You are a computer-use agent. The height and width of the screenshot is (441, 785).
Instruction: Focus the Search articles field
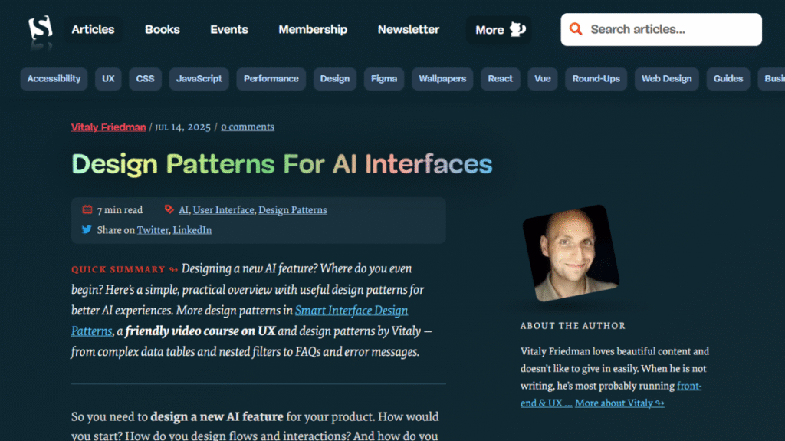pos(662,30)
